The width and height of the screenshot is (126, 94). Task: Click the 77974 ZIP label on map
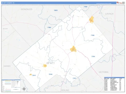tap(74, 78)
